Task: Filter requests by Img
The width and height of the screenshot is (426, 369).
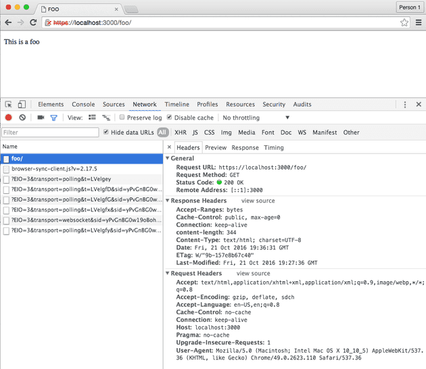Action: (x=226, y=132)
